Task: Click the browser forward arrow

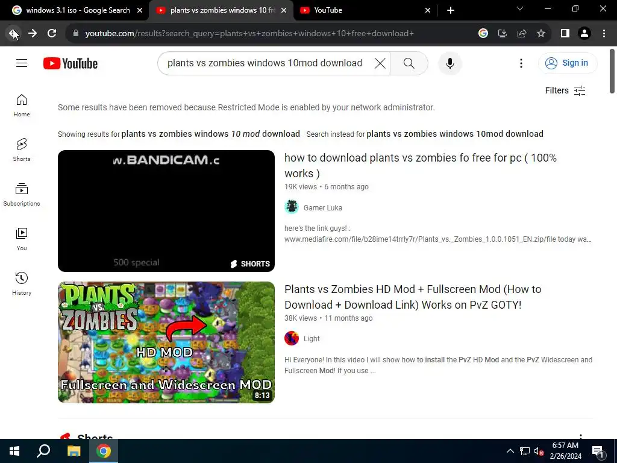Action: point(33,34)
